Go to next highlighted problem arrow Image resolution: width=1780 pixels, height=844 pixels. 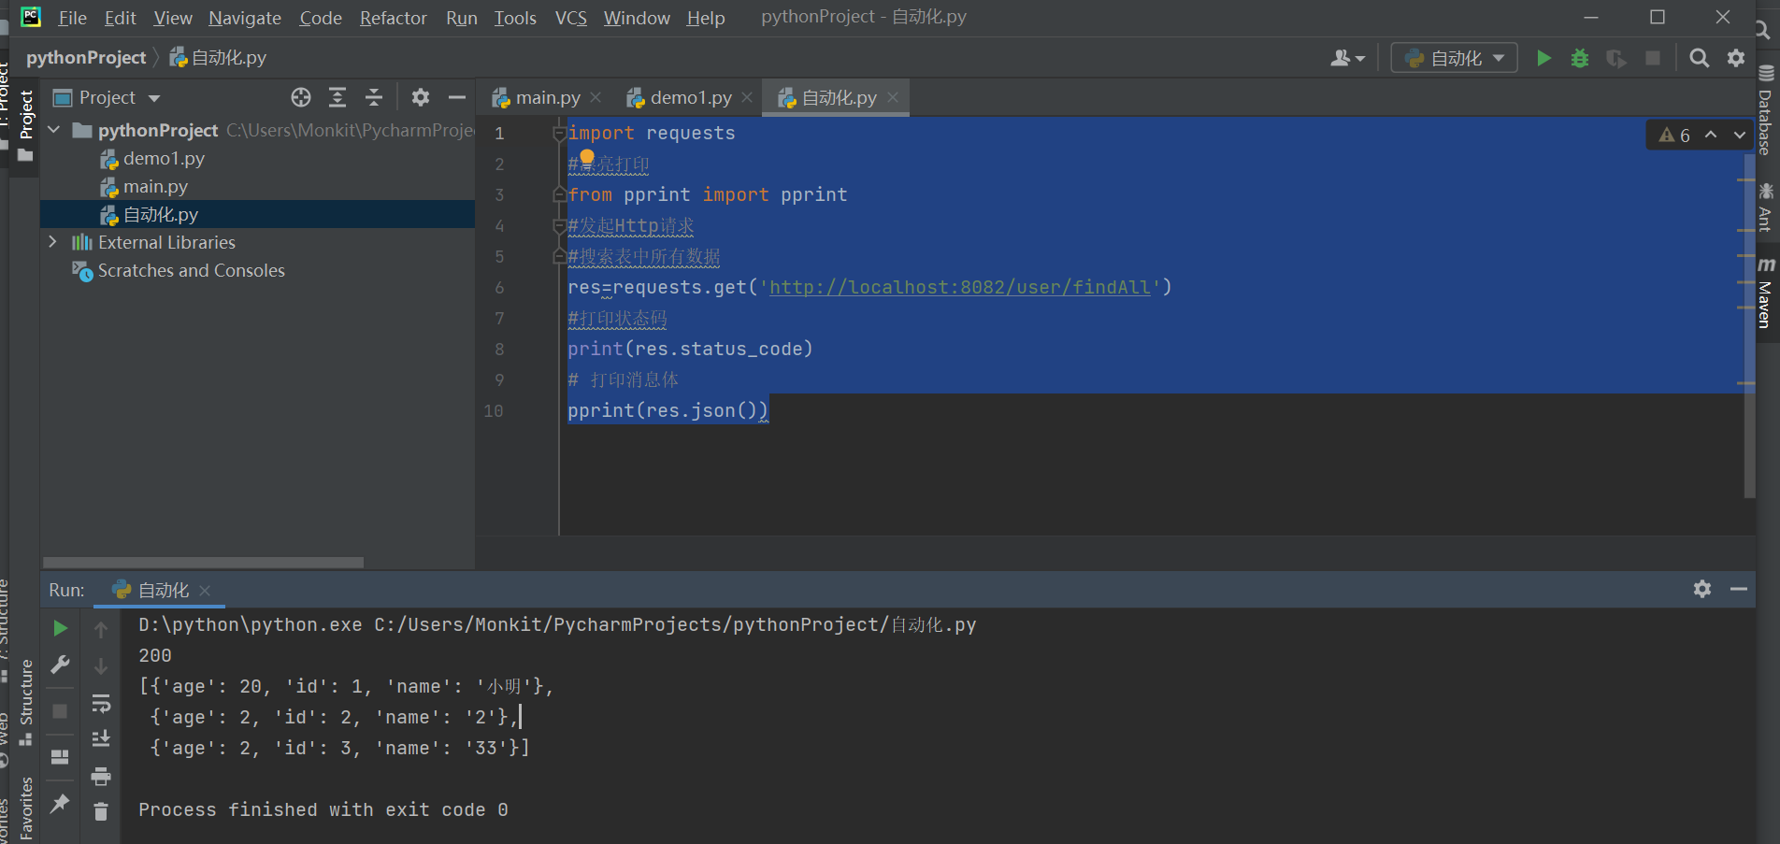point(1739,135)
